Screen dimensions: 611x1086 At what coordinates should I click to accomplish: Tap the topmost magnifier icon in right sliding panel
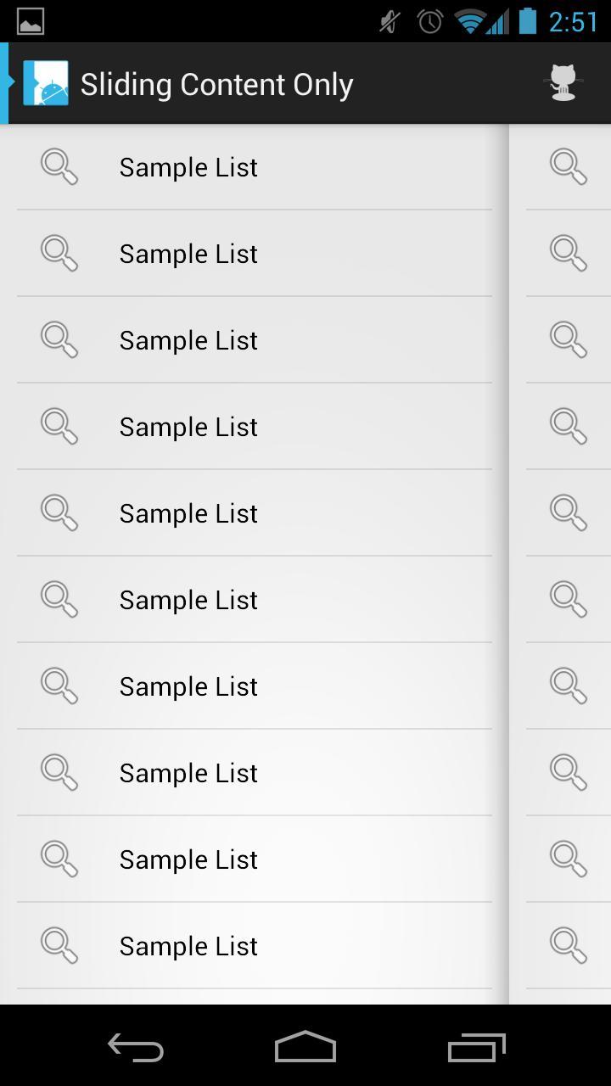pos(568,166)
